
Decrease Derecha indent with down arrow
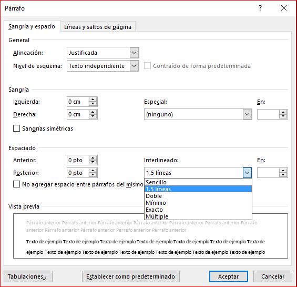[x=93, y=116]
